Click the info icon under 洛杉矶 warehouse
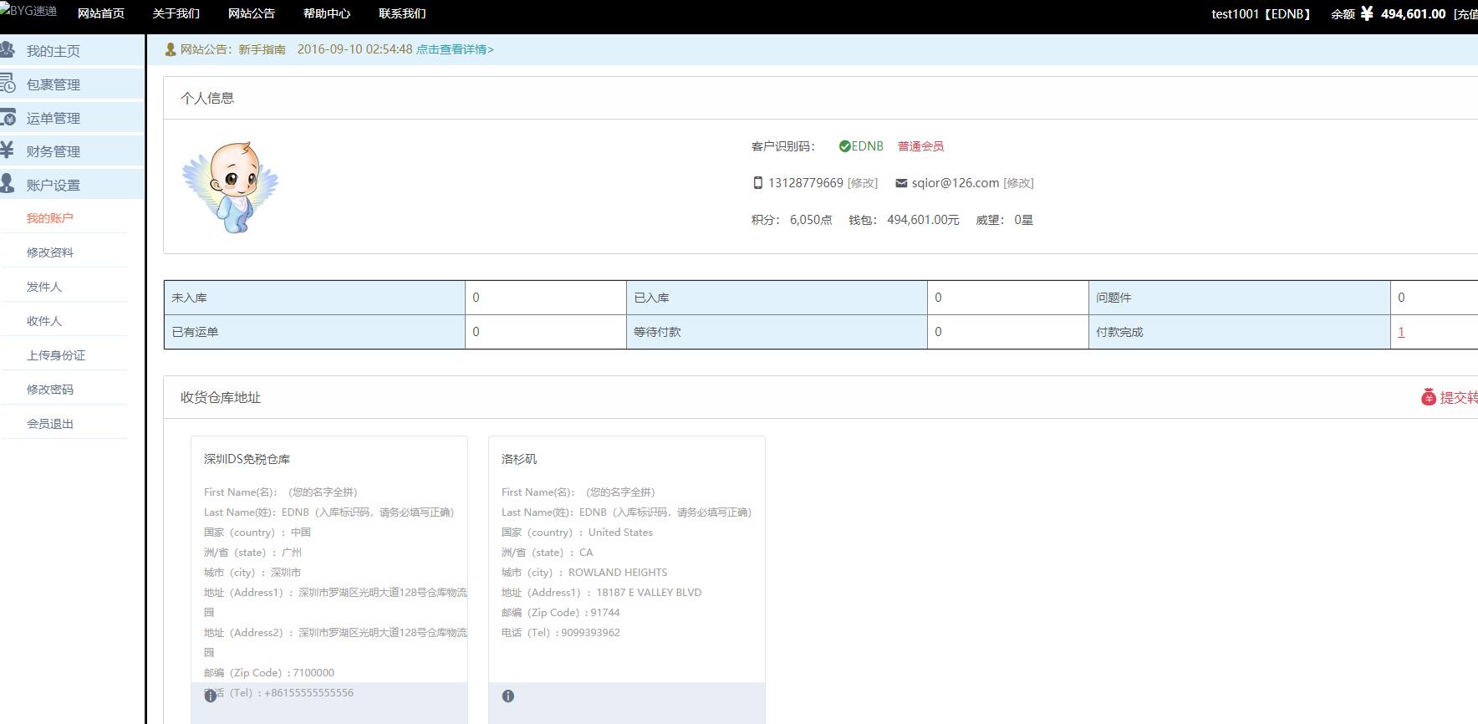The image size is (1478, 724). tap(508, 696)
